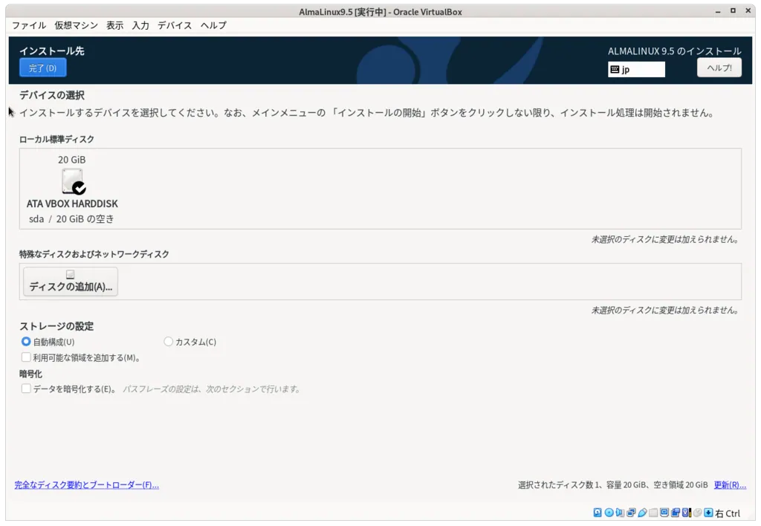Click the optical drive status icon
The width and height of the screenshot is (761, 526).
coord(609,513)
